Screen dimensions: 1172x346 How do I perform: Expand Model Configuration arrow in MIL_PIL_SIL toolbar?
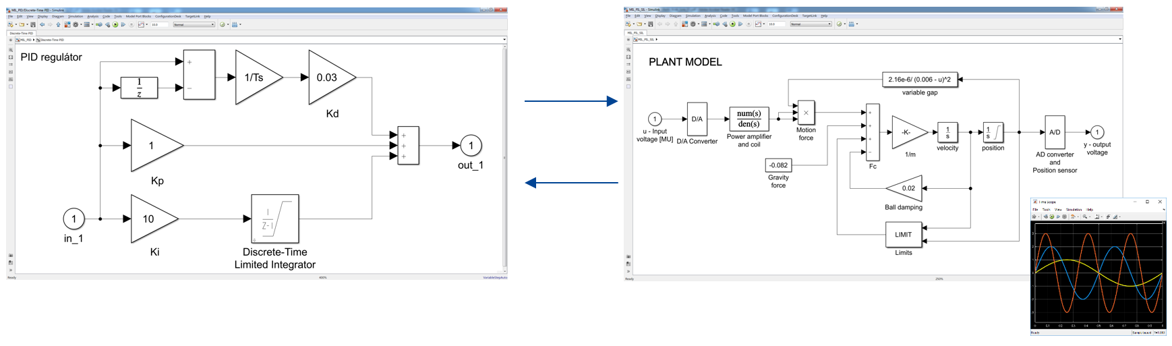(699, 24)
